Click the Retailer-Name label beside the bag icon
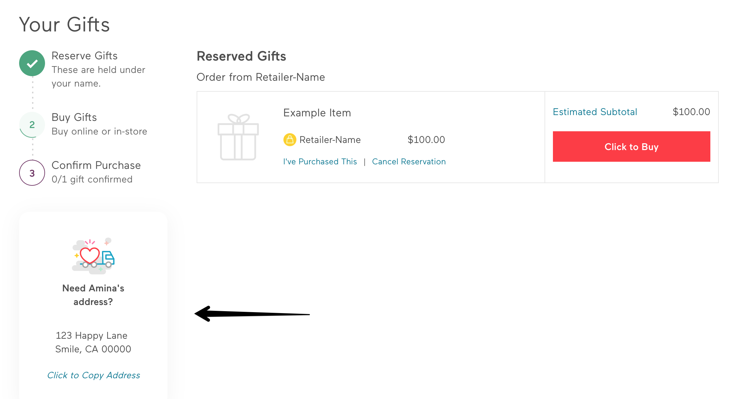Image resolution: width=734 pixels, height=399 pixels. 330,140
